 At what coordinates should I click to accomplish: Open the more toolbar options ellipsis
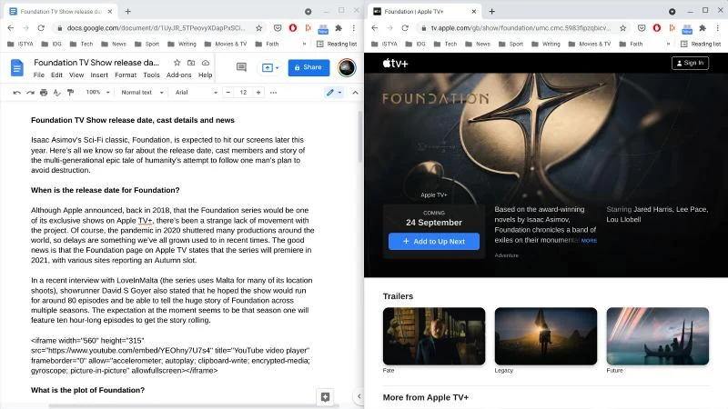pos(274,93)
